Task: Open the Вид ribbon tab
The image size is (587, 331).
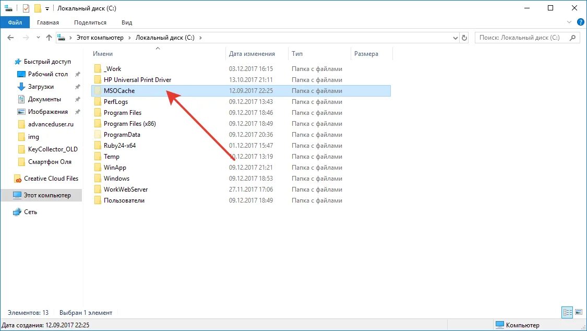Action: coord(127,22)
